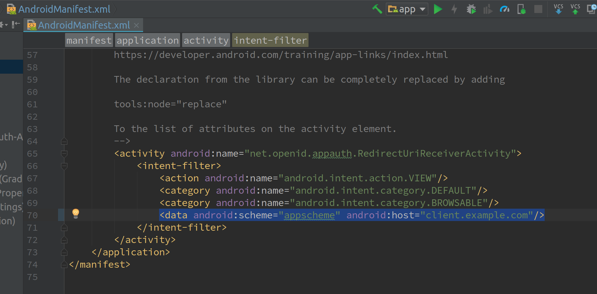Commit changes with VCS up arrow
Viewport: 597px width, 294px height.
tap(575, 9)
